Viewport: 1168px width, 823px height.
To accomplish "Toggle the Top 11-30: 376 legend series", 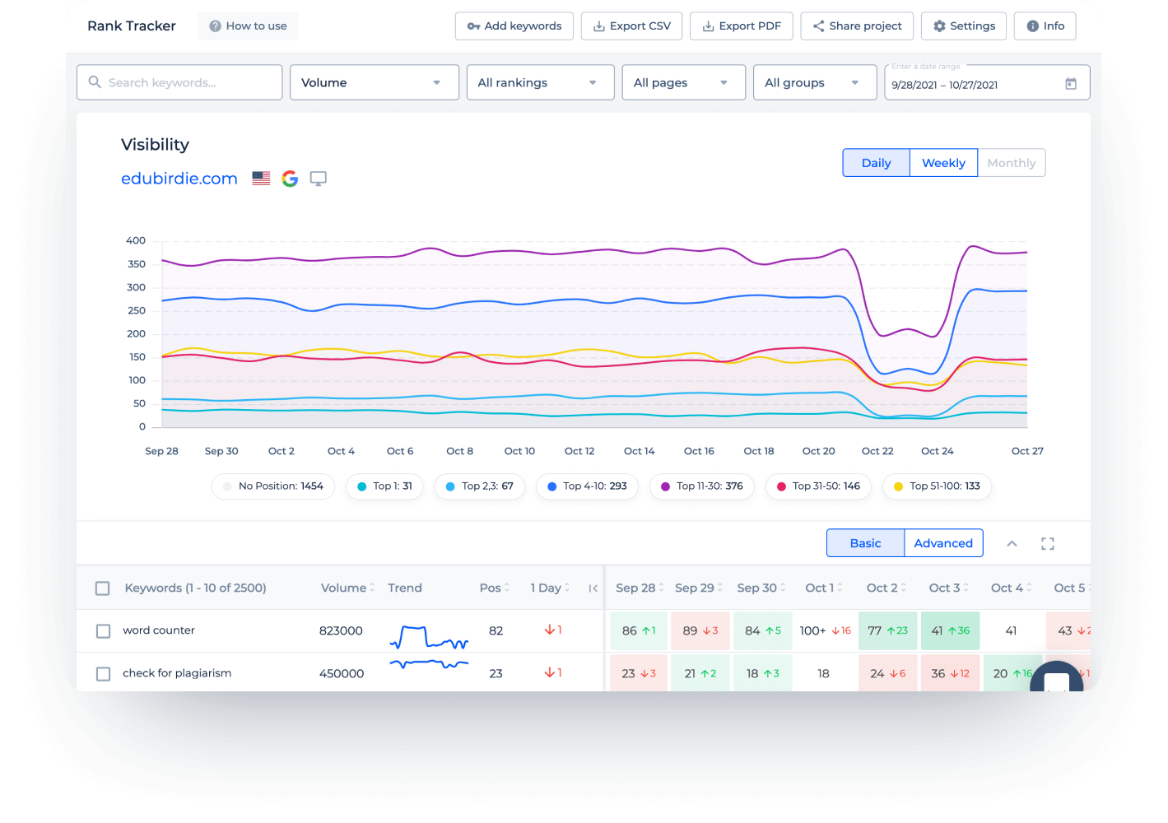I will coord(701,486).
